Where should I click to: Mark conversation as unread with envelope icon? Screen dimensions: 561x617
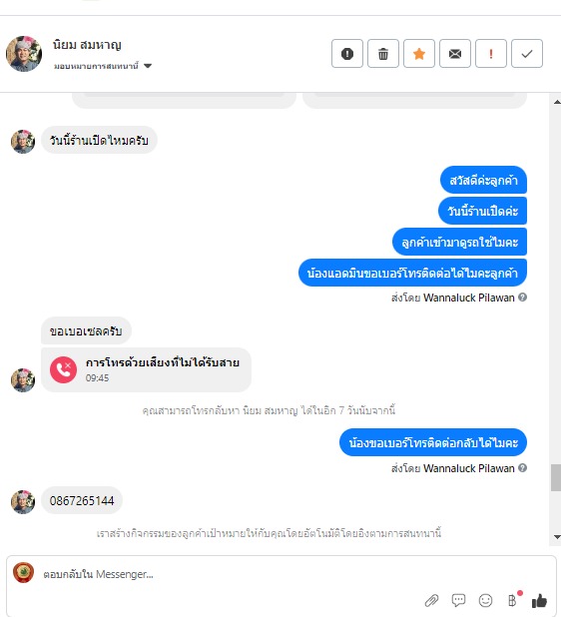(455, 54)
